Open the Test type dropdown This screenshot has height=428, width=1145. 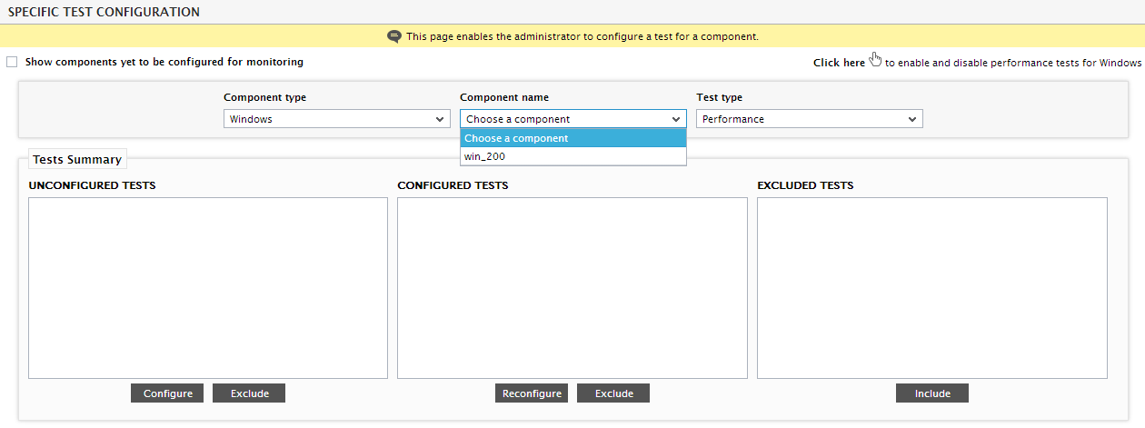[810, 119]
